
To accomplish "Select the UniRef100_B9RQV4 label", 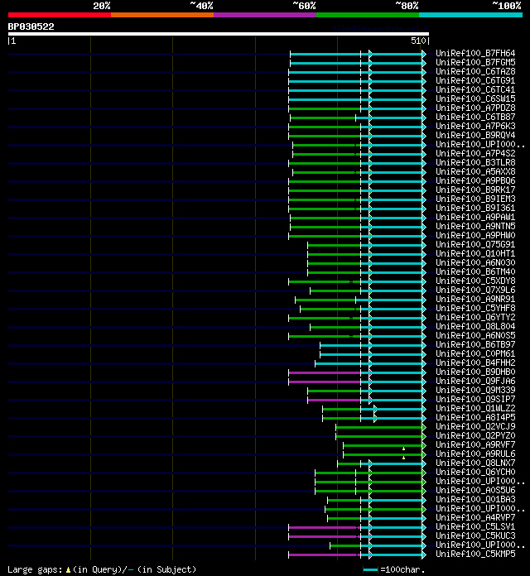I will 475,135.
